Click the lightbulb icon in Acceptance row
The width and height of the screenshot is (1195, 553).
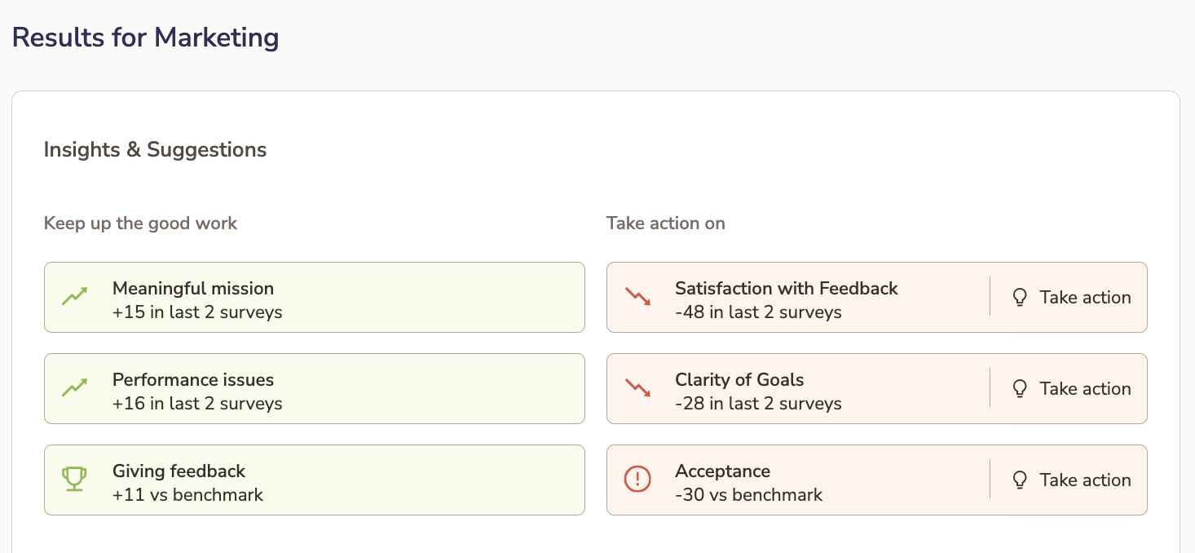point(1019,480)
